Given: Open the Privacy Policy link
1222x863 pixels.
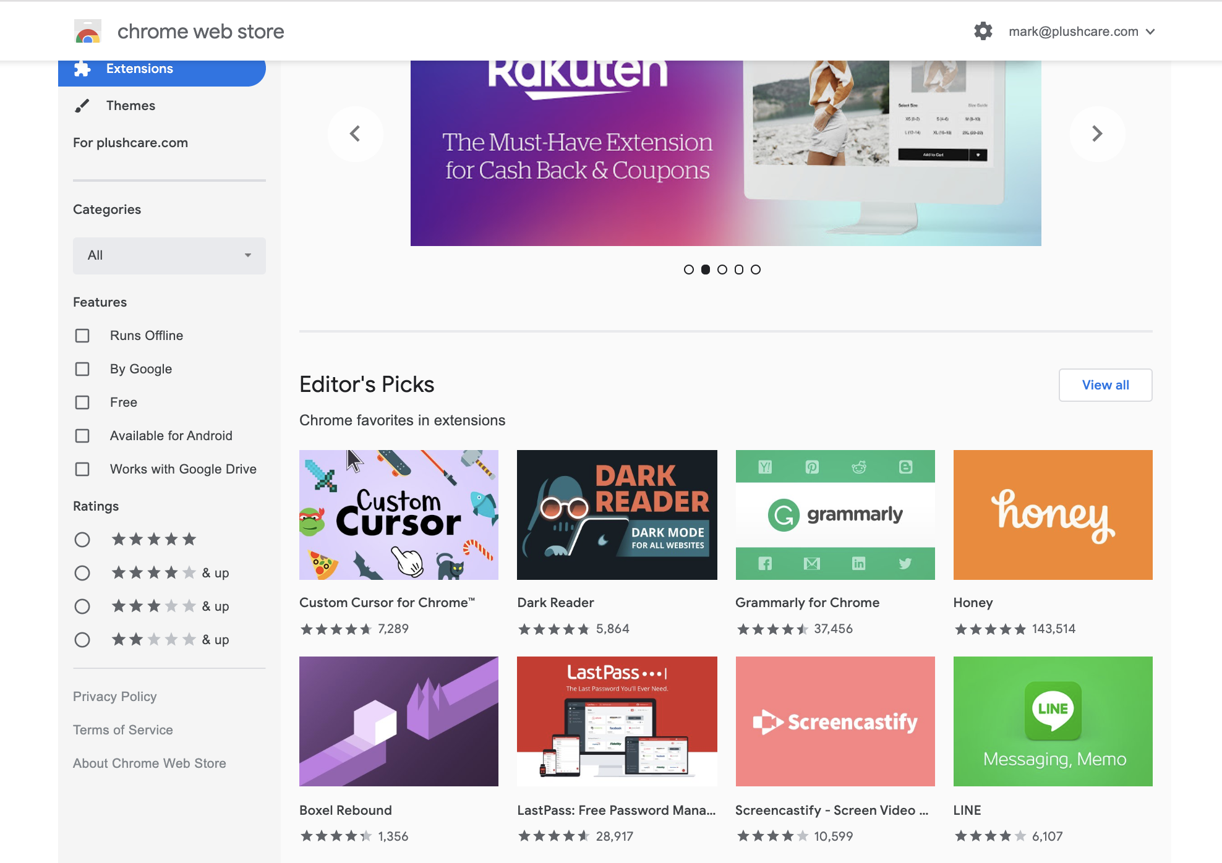Looking at the screenshot, I should (x=114, y=696).
